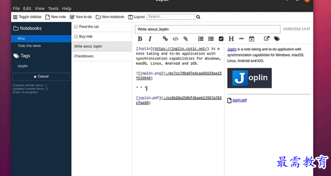
Task: Apply italic formatting with the I icon
Action: 150,39
